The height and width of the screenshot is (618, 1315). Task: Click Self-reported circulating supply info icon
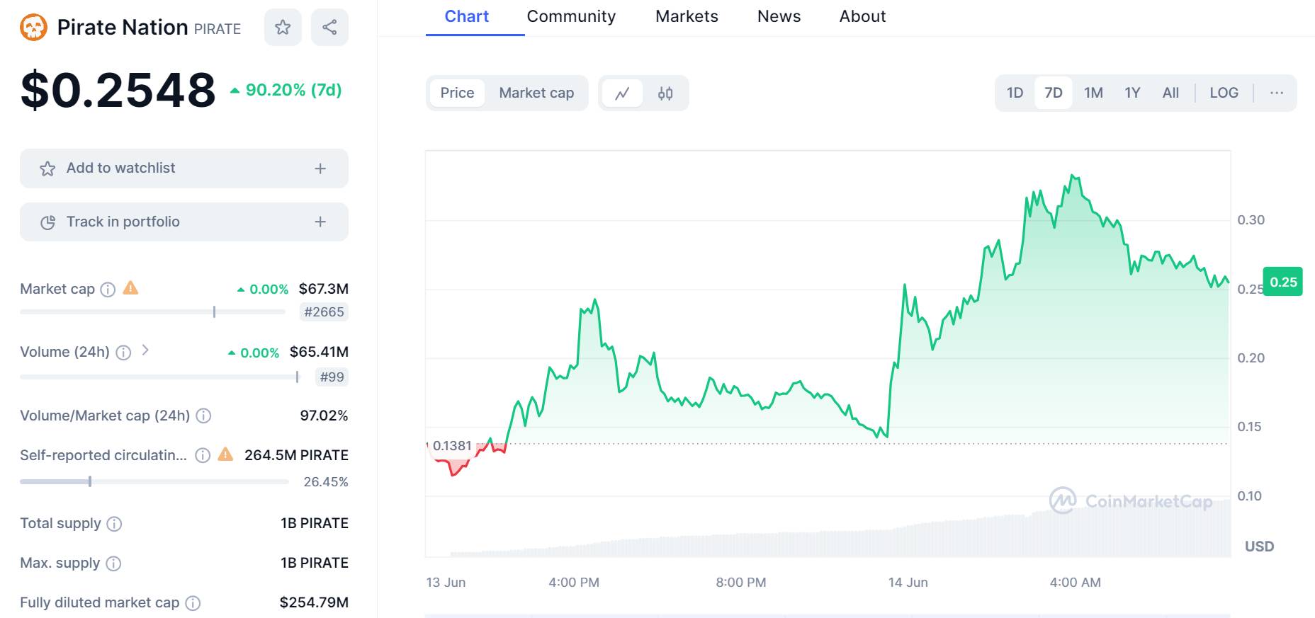(203, 455)
